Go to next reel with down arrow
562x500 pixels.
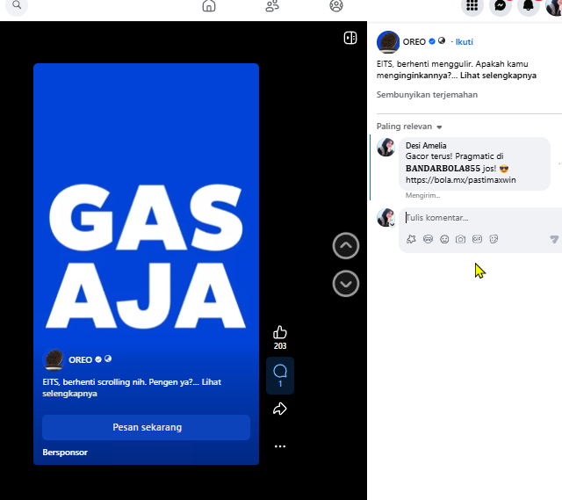pyautogui.click(x=345, y=284)
